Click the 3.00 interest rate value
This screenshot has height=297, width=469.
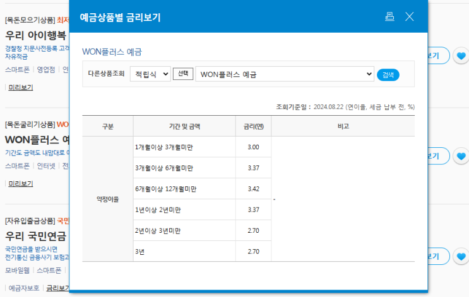tap(253, 147)
